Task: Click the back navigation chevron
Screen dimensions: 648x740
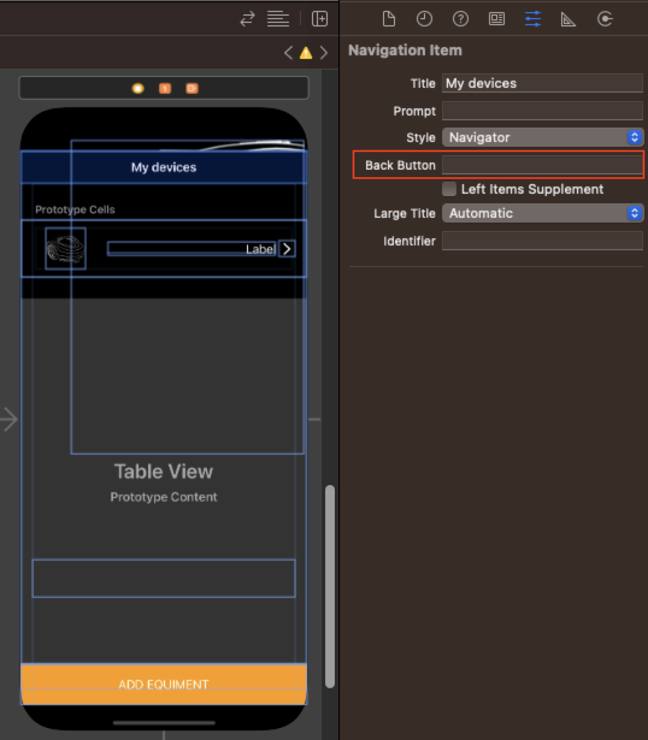Action: pyautogui.click(x=288, y=53)
